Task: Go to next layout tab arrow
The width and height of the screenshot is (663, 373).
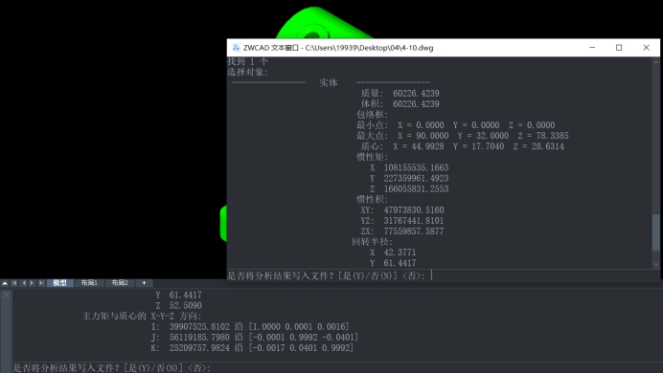Action: click(x=33, y=283)
